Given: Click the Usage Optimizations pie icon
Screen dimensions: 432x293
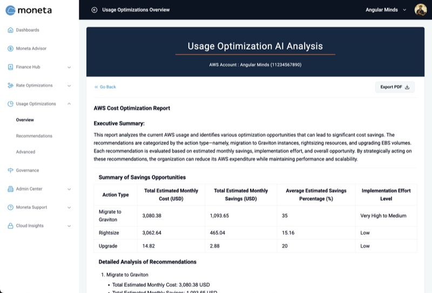Looking at the screenshot, I should tap(10, 104).
